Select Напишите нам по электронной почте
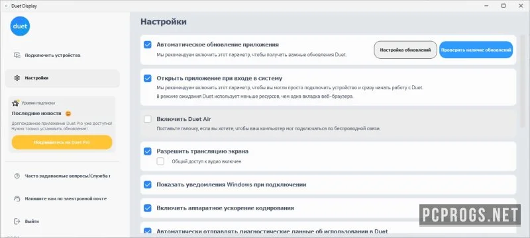 click(x=62, y=198)
